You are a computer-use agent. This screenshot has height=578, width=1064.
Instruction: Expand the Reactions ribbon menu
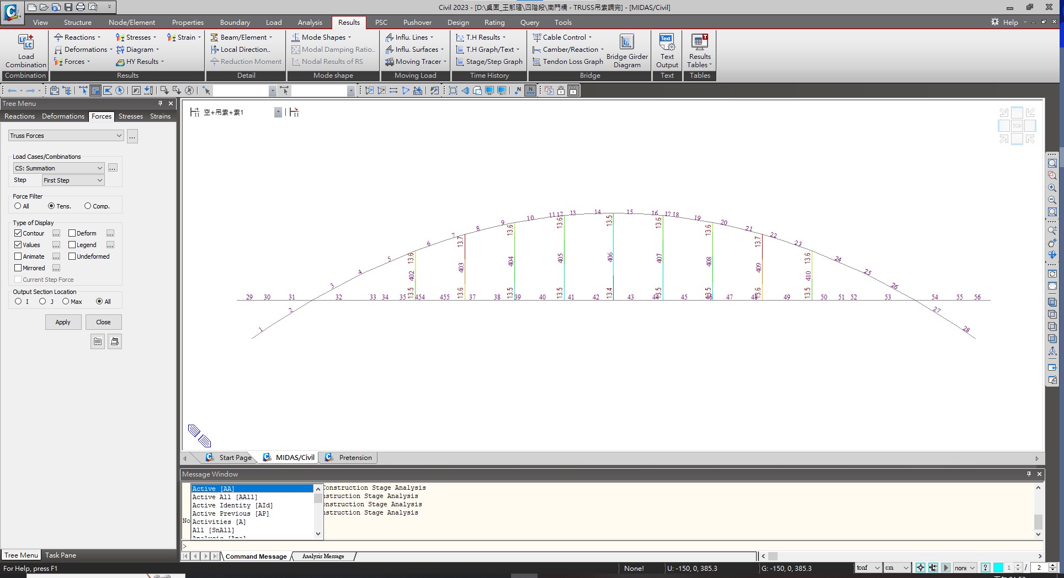tap(78, 38)
